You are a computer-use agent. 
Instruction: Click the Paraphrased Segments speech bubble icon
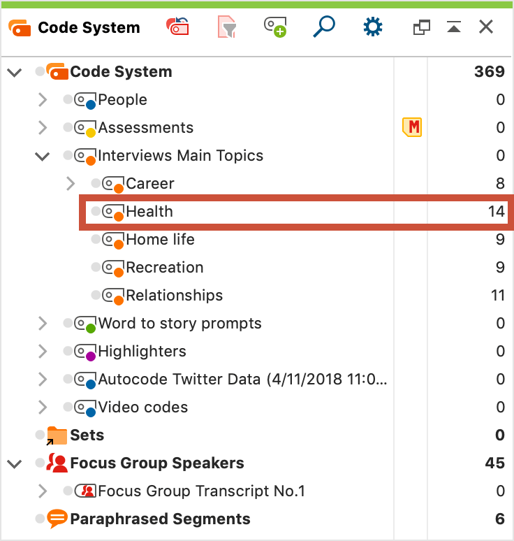57,519
